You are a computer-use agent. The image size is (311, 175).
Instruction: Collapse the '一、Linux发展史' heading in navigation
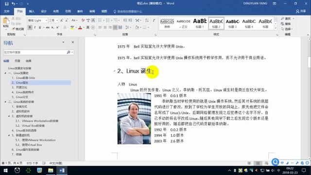[5, 73]
